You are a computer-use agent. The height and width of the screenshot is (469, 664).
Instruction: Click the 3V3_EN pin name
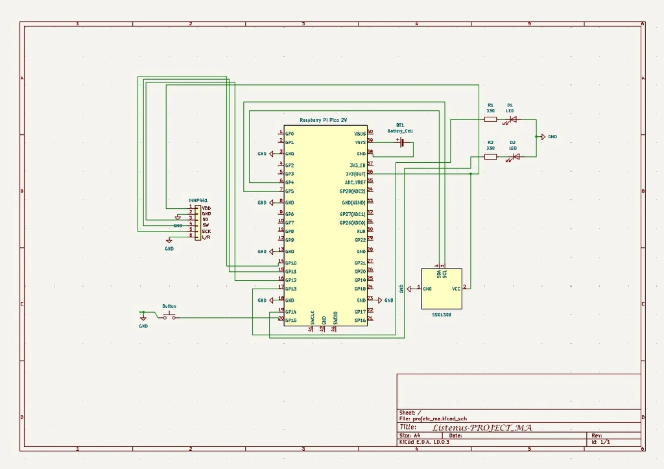[357, 165]
